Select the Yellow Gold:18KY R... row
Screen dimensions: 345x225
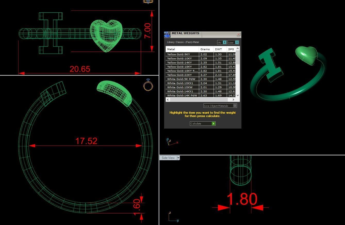click(200, 71)
